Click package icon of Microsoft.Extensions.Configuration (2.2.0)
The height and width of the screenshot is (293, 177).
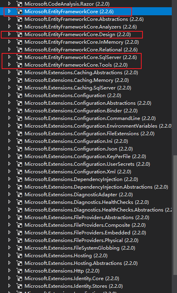tap(19, 96)
